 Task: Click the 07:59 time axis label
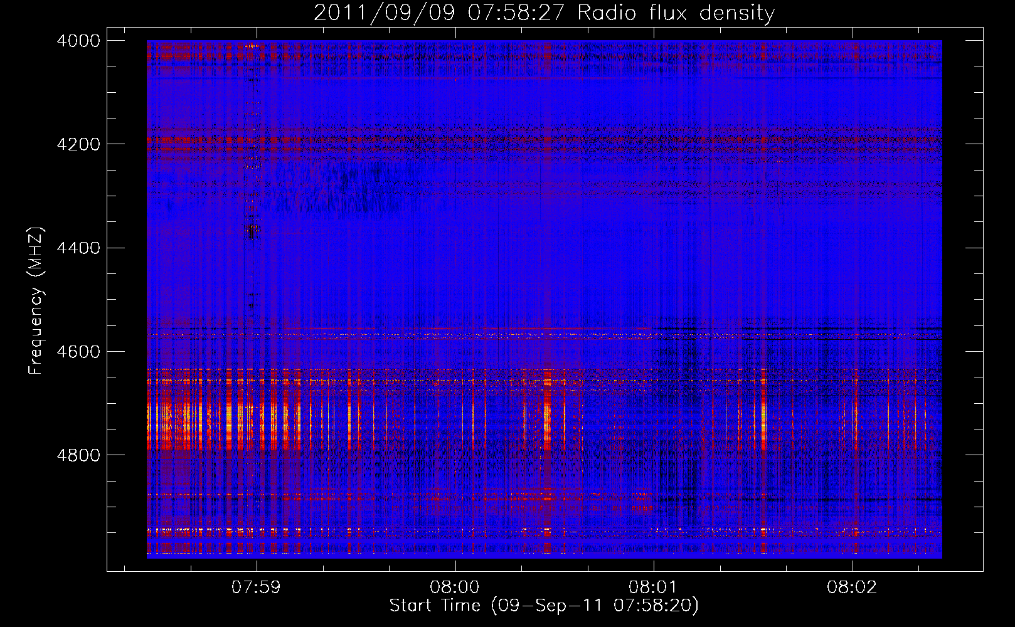coord(256,587)
